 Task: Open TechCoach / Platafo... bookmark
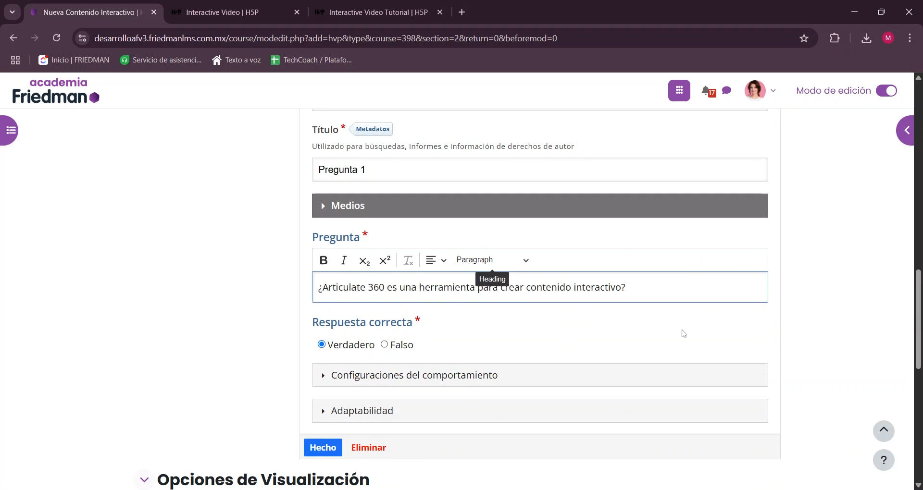coord(312,60)
